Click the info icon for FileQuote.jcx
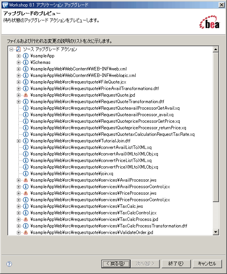Viewport: 227px width, 274px height. pos(26,82)
